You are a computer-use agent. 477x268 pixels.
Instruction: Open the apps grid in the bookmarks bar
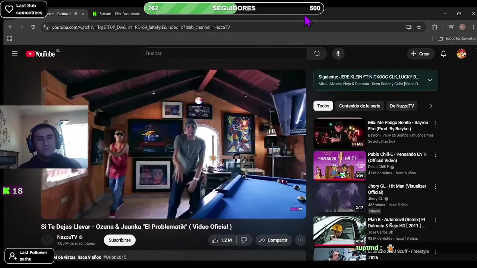click(x=10, y=39)
